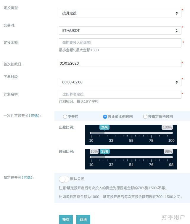This screenshot has height=224, width=190.
Task: Click the 首次扣款日 date field 01/01/2020
Action: 120,63
